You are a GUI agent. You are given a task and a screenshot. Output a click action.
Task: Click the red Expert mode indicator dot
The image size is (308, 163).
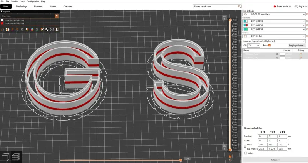(275, 7)
